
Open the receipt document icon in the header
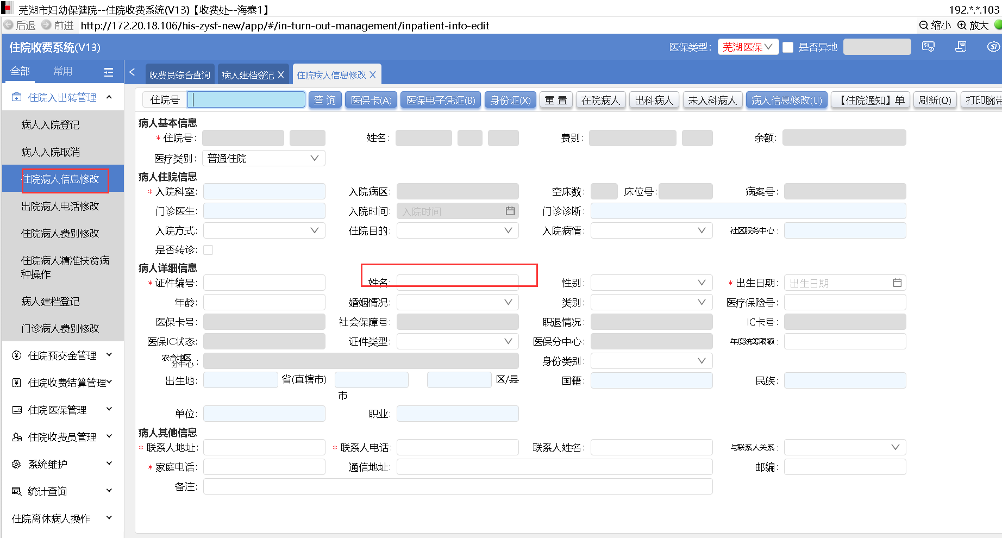[961, 47]
